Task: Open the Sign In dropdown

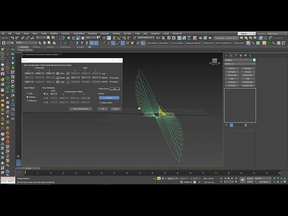Action: 247,34
